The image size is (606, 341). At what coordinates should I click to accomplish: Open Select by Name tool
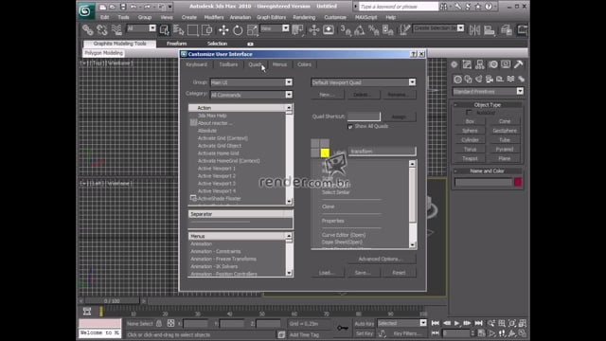(x=178, y=29)
